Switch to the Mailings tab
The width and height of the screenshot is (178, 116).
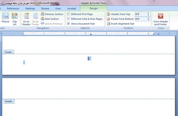point(30,9)
